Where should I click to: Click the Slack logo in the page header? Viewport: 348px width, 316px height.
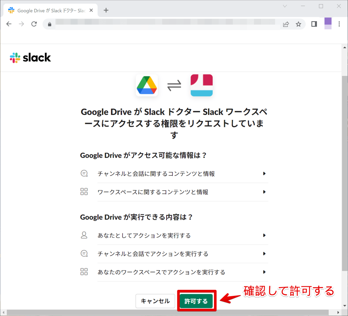point(30,58)
